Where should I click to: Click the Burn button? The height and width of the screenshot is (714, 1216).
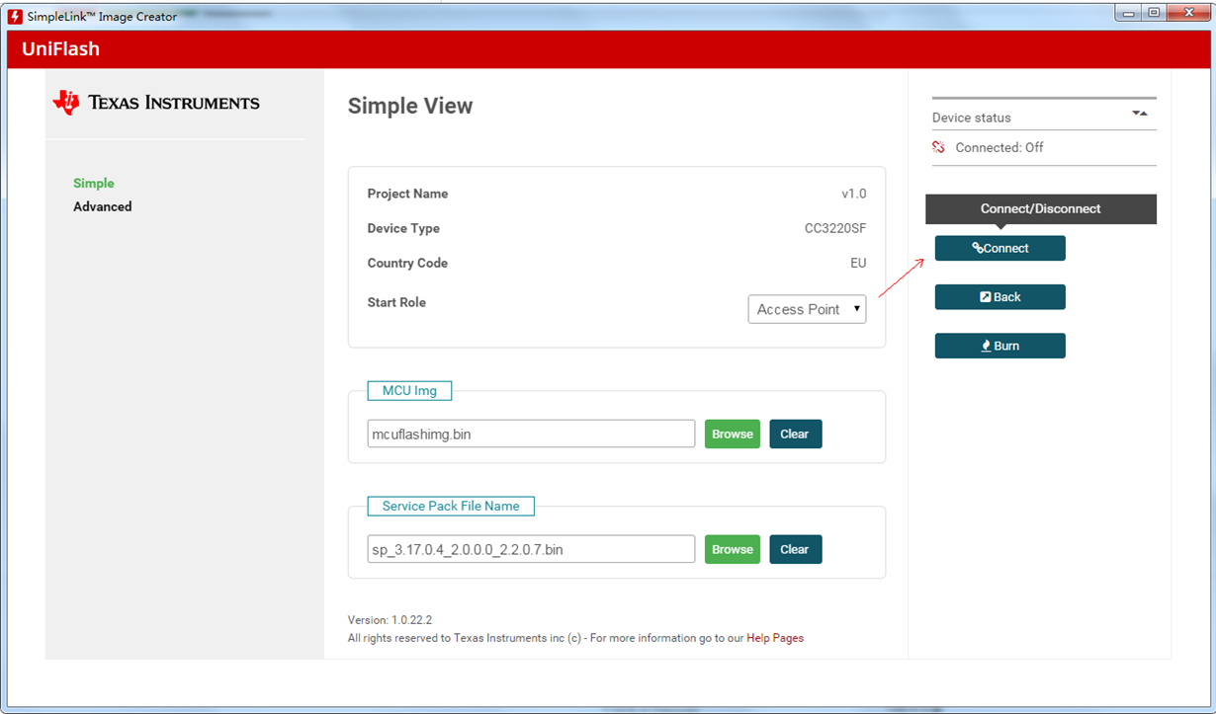pos(999,346)
